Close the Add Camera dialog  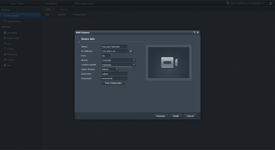pos(198,33)
